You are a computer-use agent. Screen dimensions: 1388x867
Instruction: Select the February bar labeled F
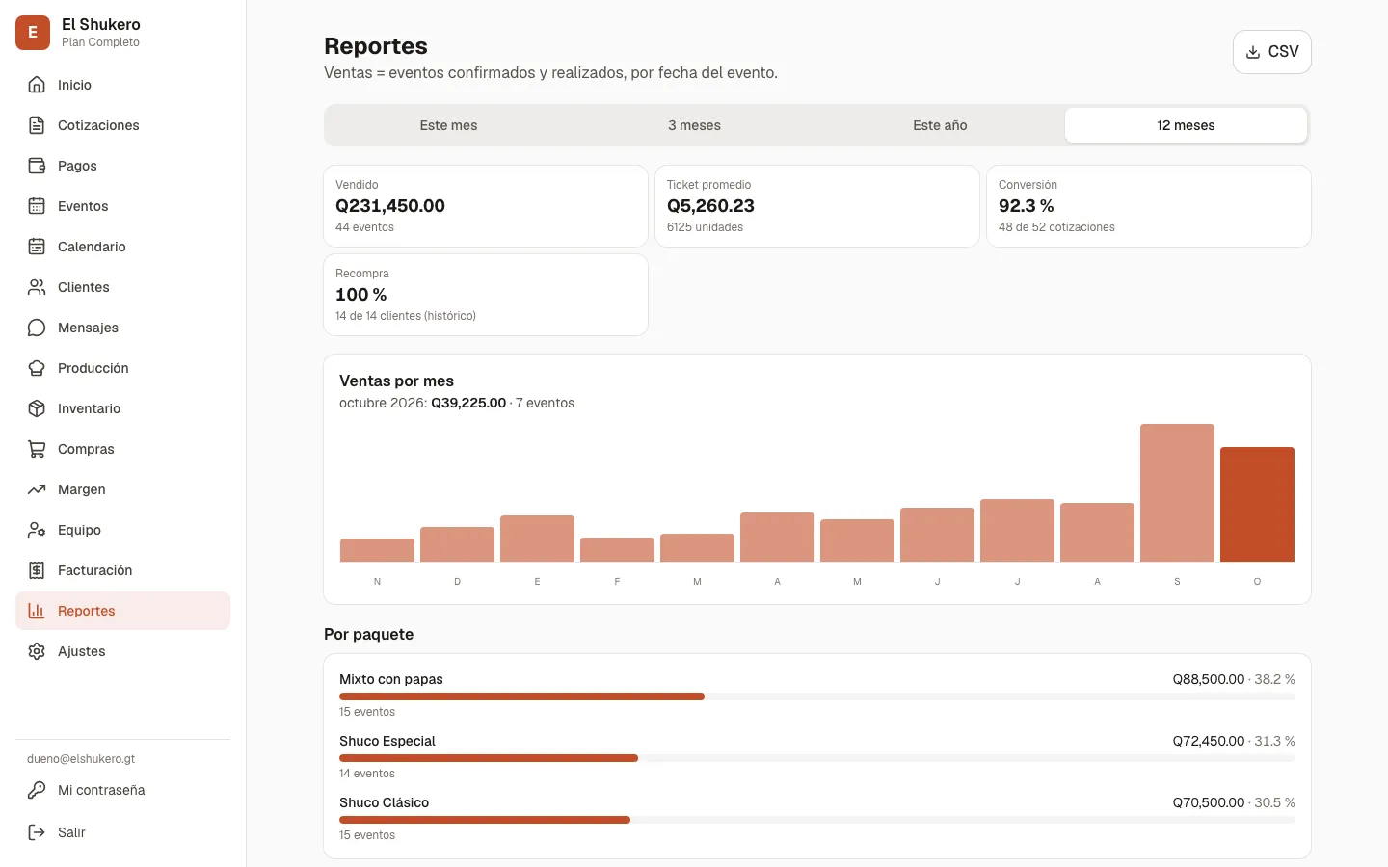click(x=617, y=549)
